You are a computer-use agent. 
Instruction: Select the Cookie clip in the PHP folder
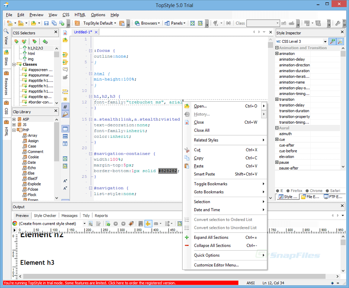pyautogui.click(x=33, y=157)
